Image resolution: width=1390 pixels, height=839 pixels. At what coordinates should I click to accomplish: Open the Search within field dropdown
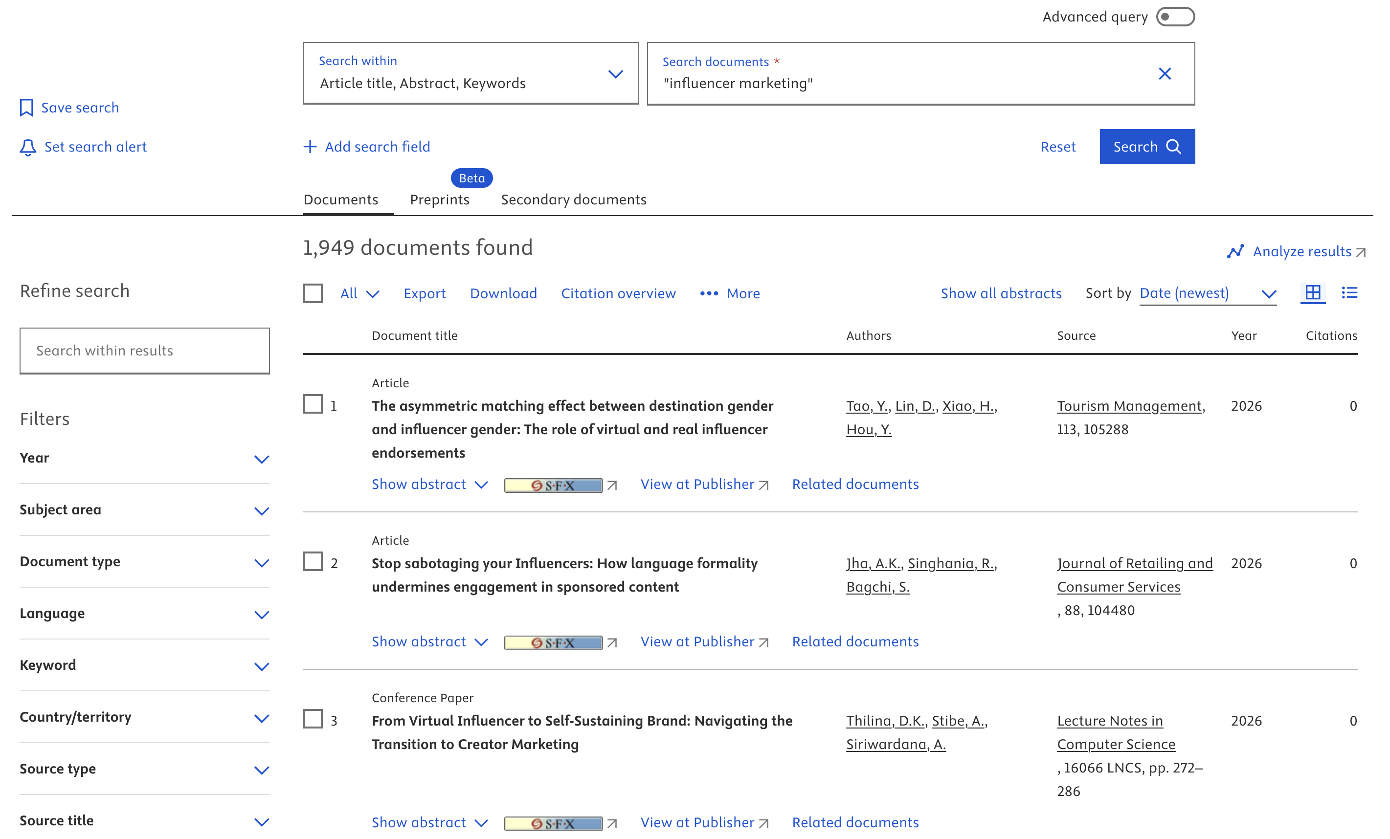pos(615,74)
